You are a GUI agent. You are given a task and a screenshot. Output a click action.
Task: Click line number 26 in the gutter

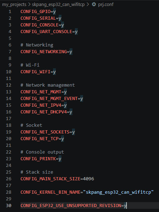pos(8,179)
